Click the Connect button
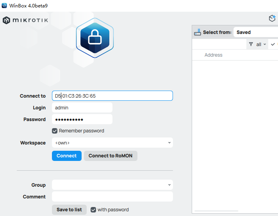The width and height of the screenshot is (278, 216). 67,156
